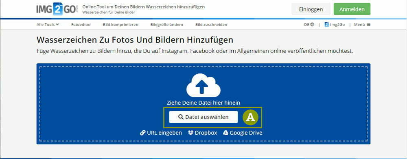Click the green Anmelden button
Screen dimensions: 407x159
coord(352,9)
